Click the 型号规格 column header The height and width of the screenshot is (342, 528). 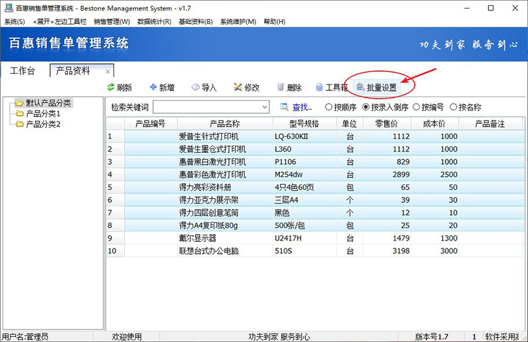(x=304, y=123)
